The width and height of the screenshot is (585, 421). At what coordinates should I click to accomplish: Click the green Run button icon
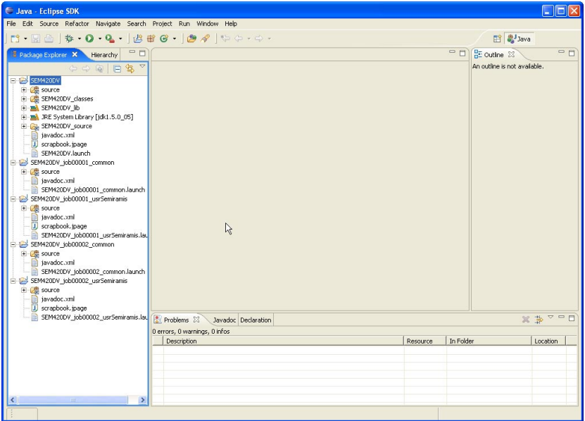point(89,39)
